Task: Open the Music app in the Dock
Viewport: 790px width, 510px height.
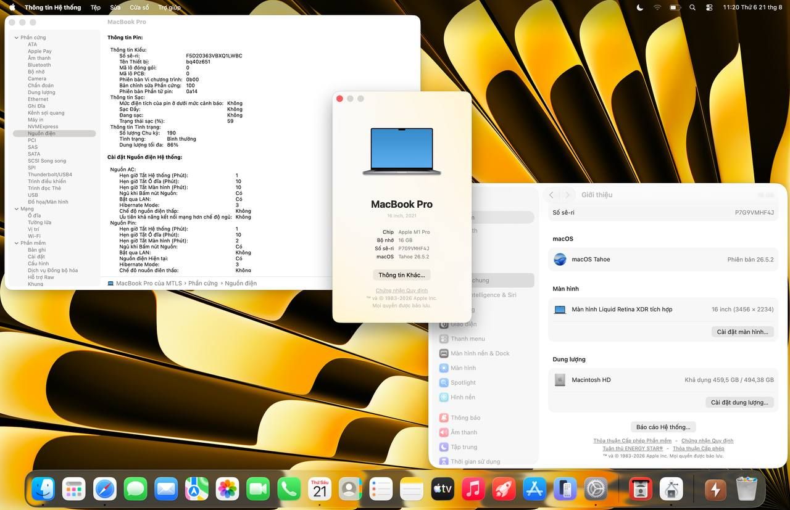Action: click(473, 489)
